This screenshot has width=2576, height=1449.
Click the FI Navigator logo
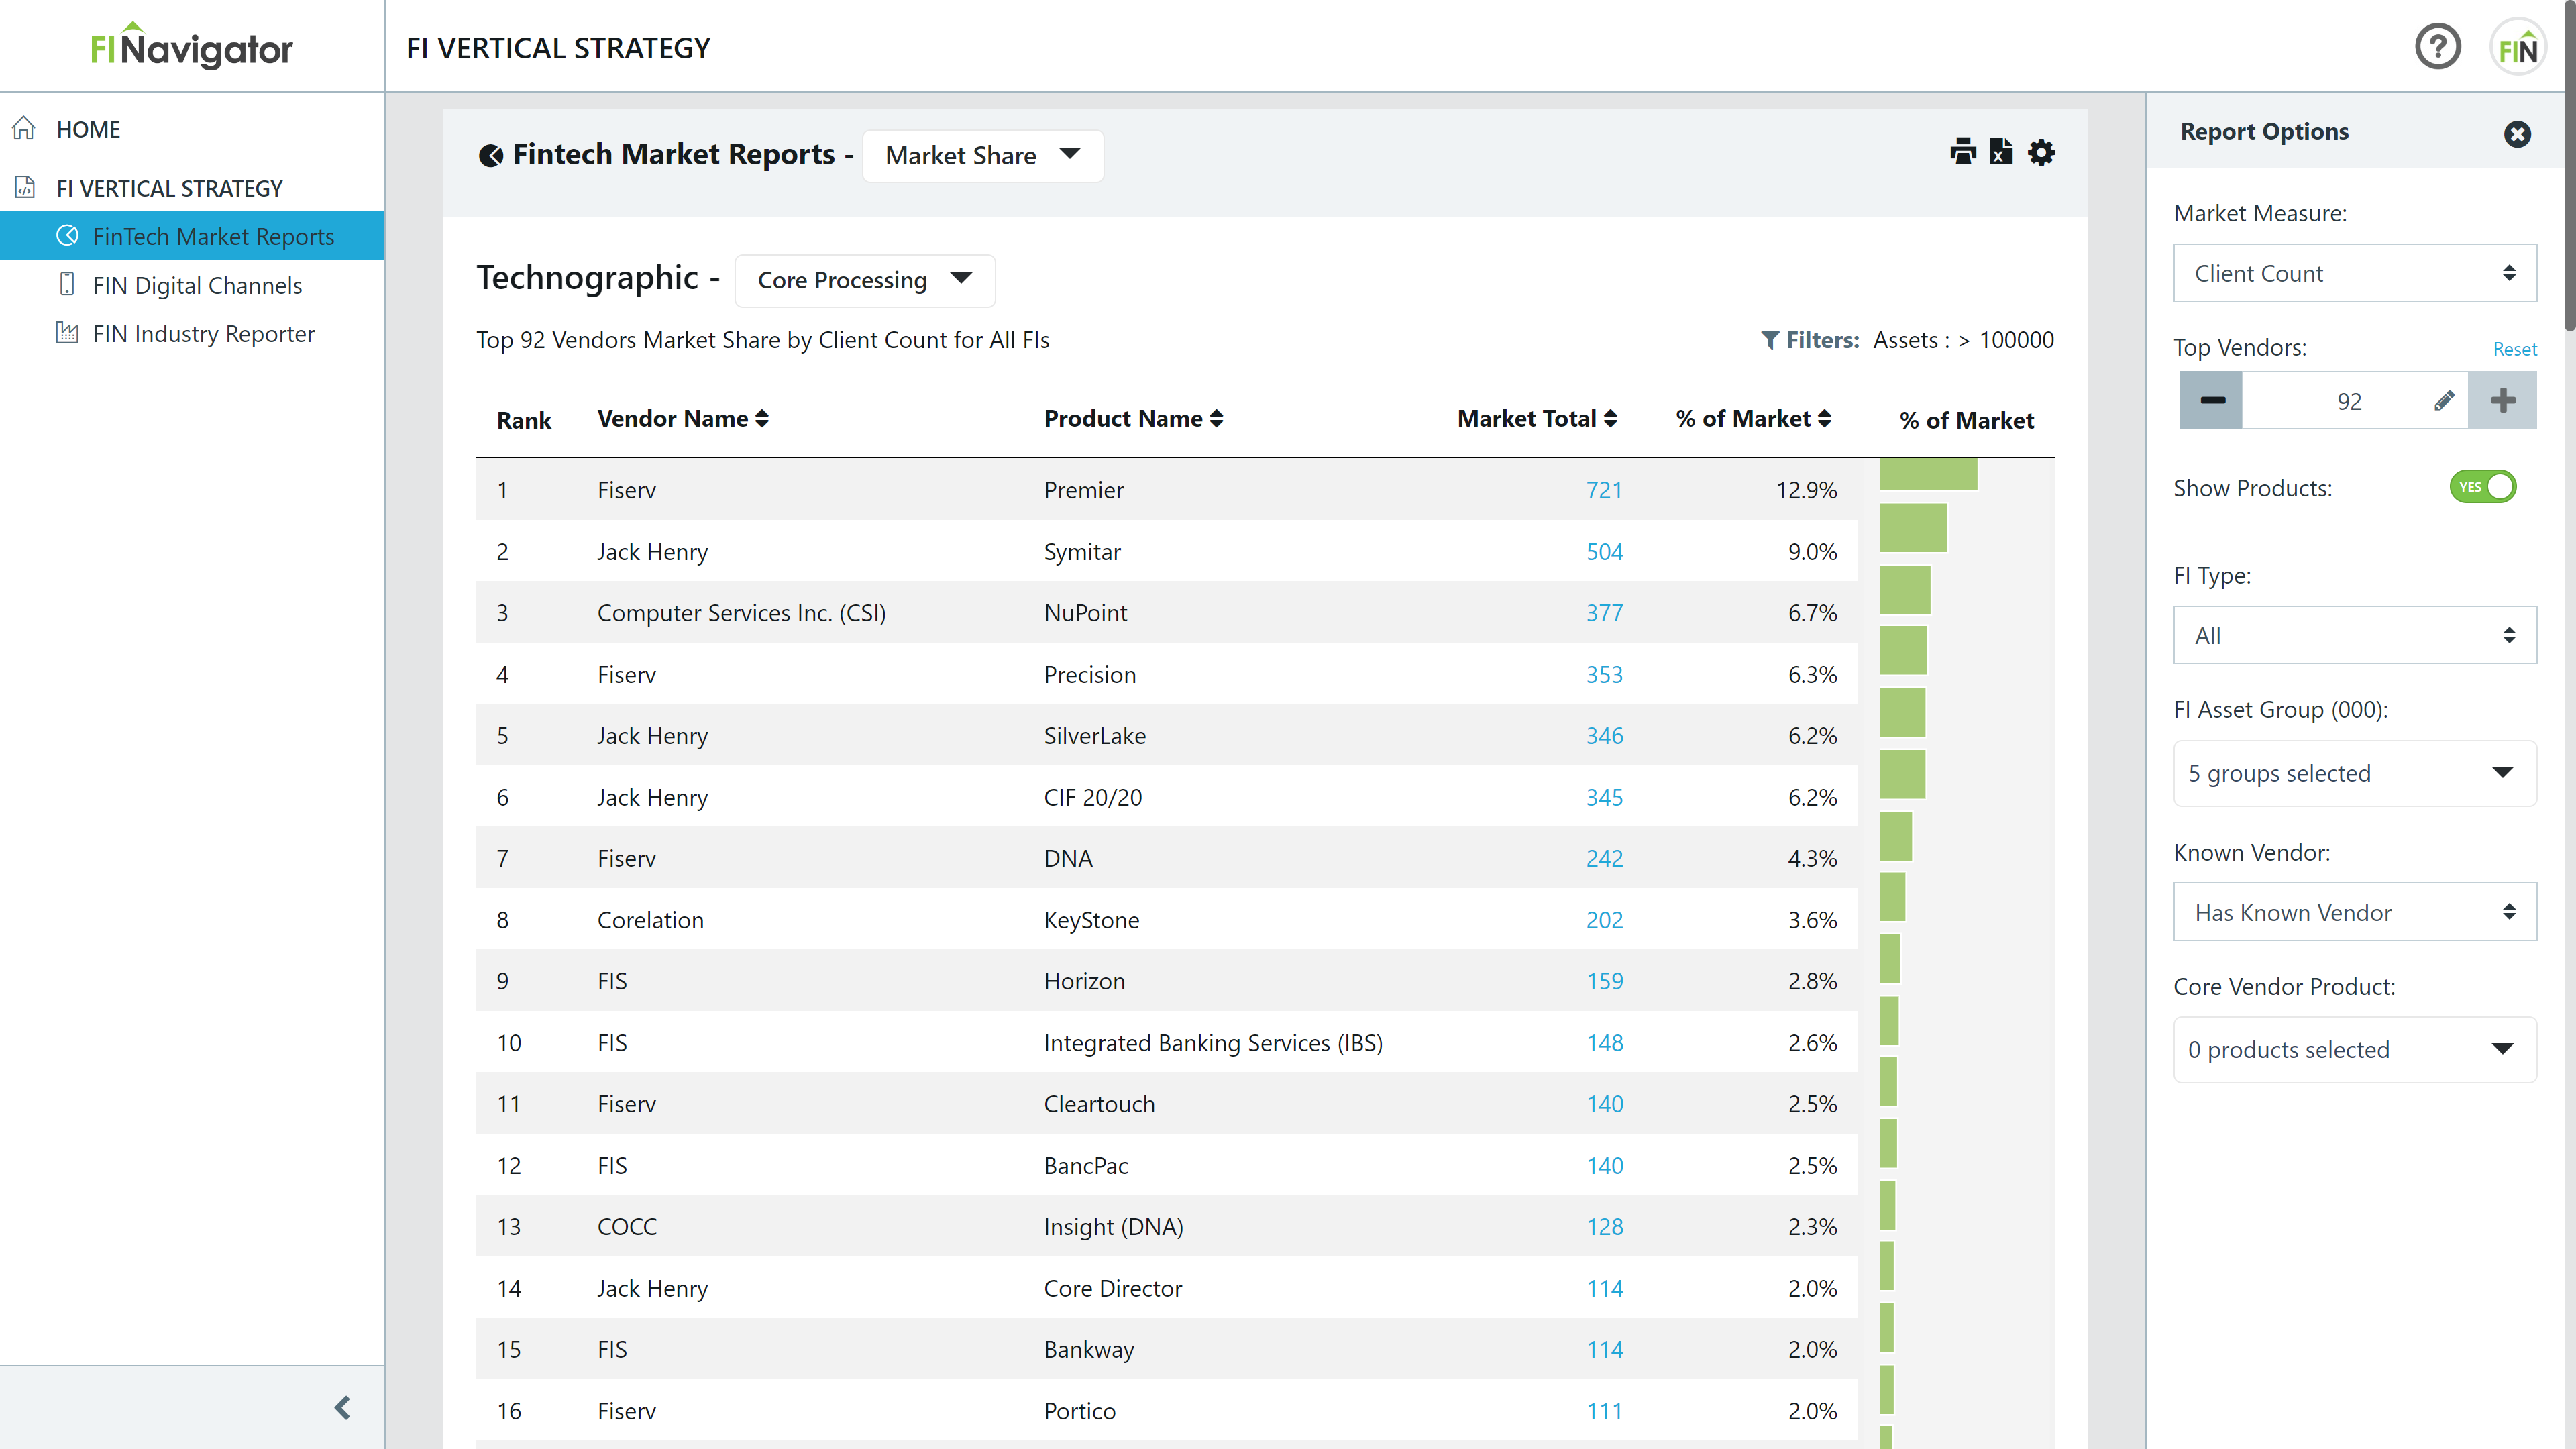[x=191, y=46]
